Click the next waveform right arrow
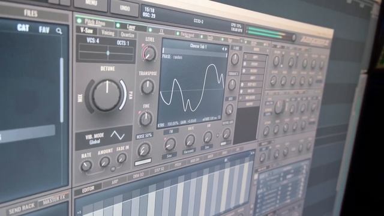384x216 pixels. 226,49
